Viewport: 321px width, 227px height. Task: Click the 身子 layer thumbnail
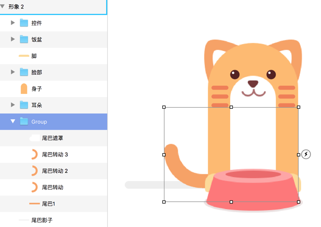coord(24,89)
